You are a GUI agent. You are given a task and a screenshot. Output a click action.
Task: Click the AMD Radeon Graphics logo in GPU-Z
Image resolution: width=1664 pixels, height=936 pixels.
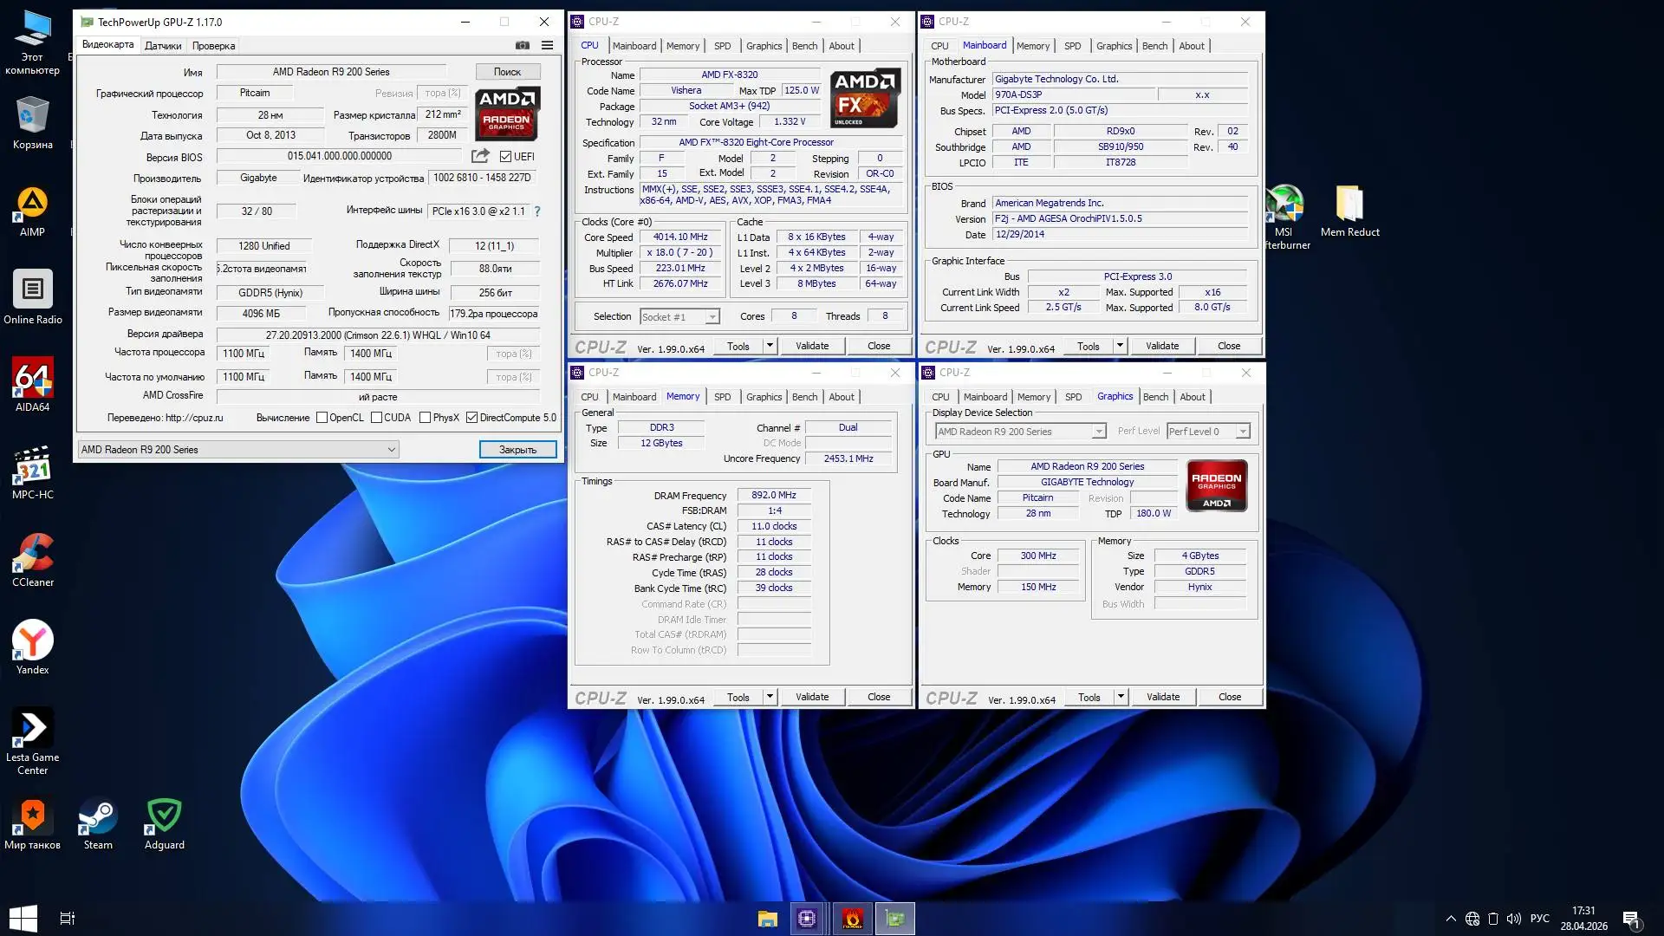point(508,114)
